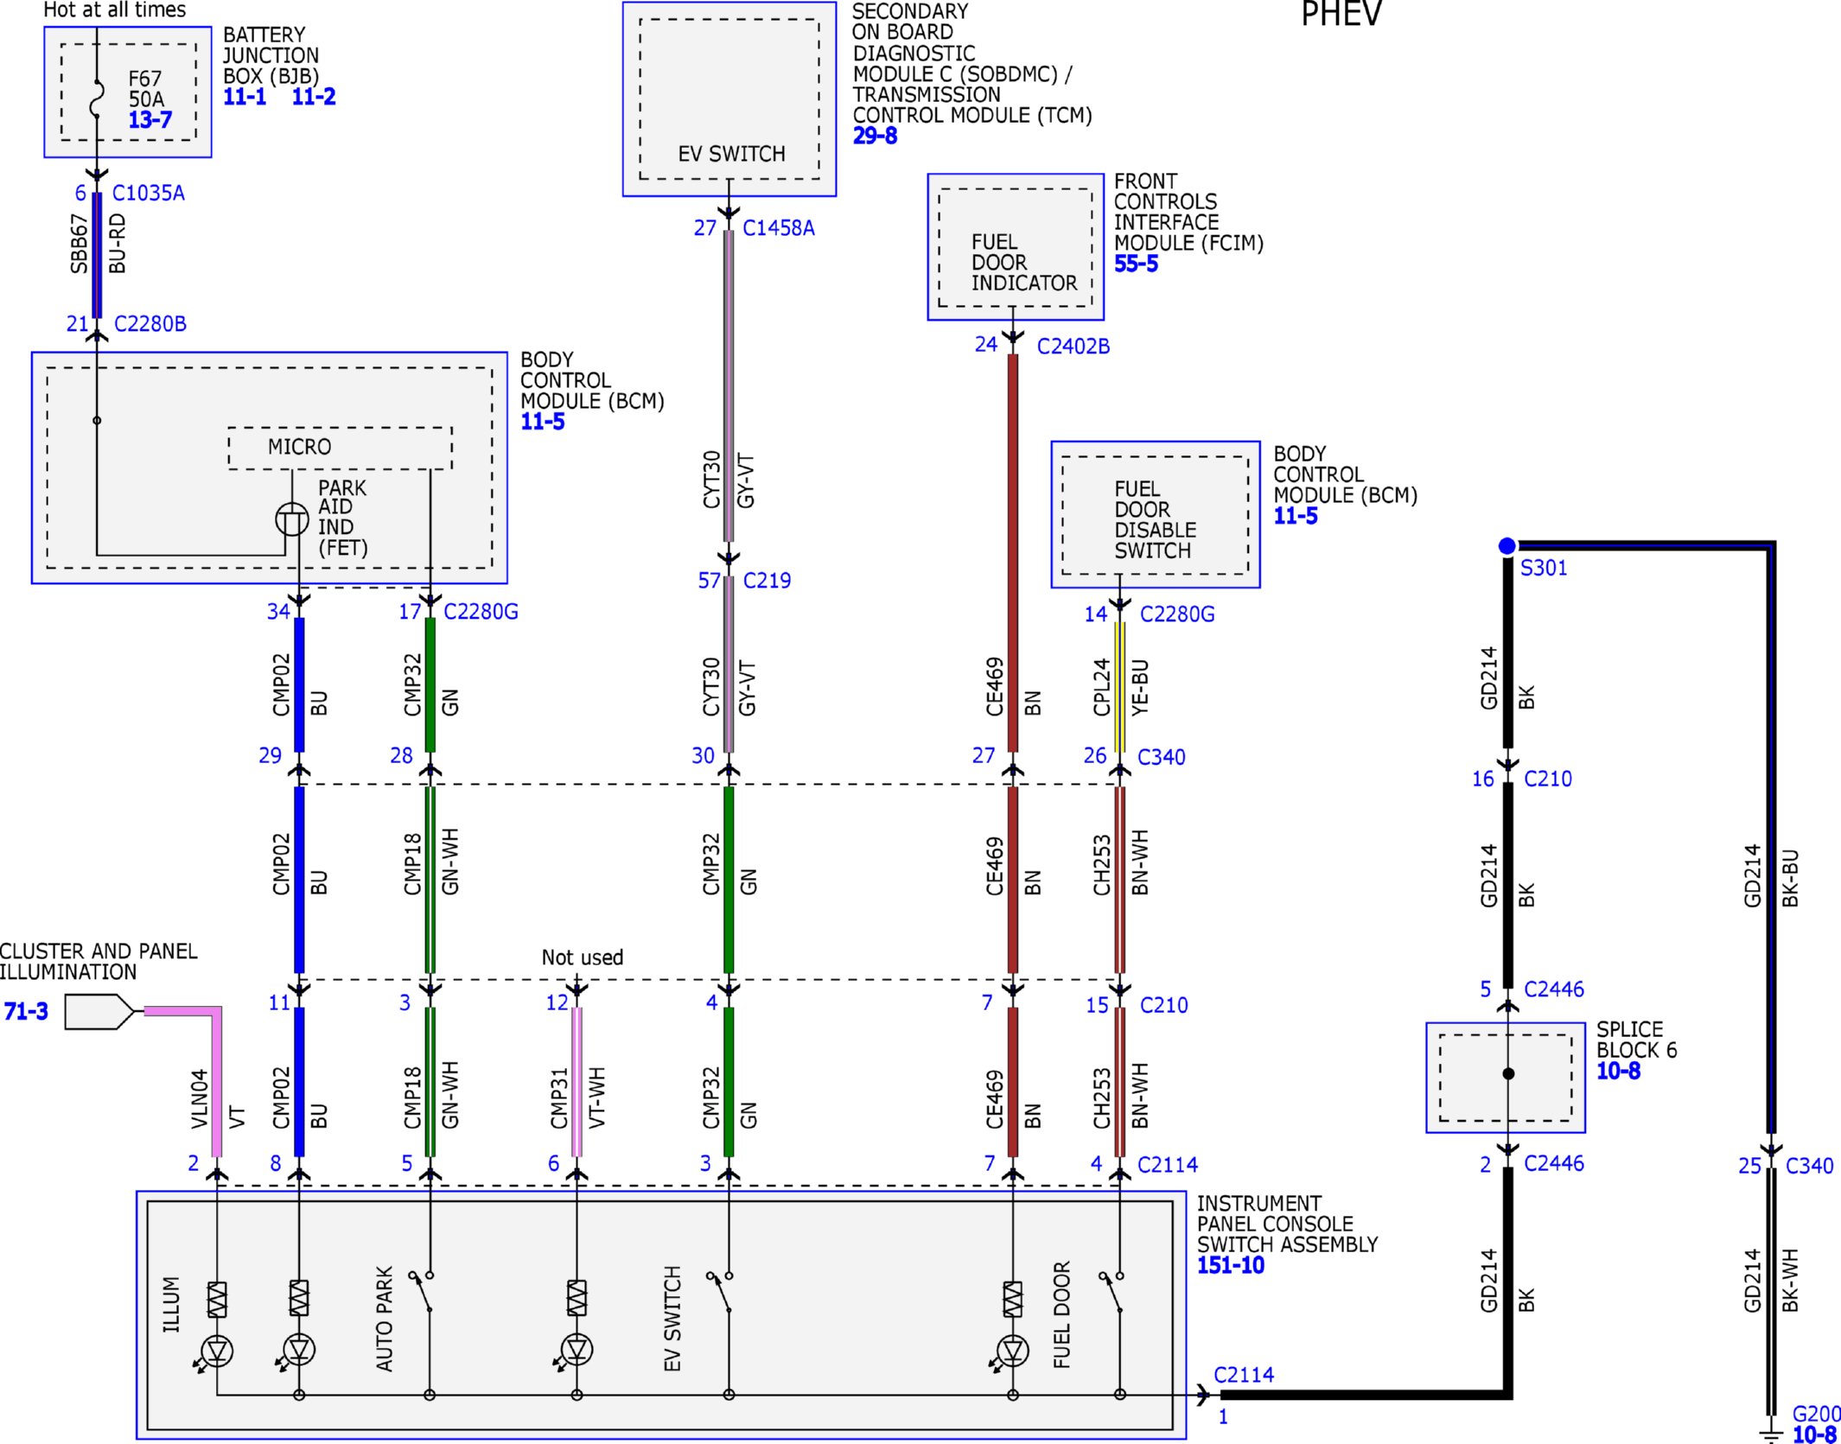Screen dimensions: 1841x1444
Task: Select the Park Aid IND FET symbol
Action: click(x=292, y=519)
